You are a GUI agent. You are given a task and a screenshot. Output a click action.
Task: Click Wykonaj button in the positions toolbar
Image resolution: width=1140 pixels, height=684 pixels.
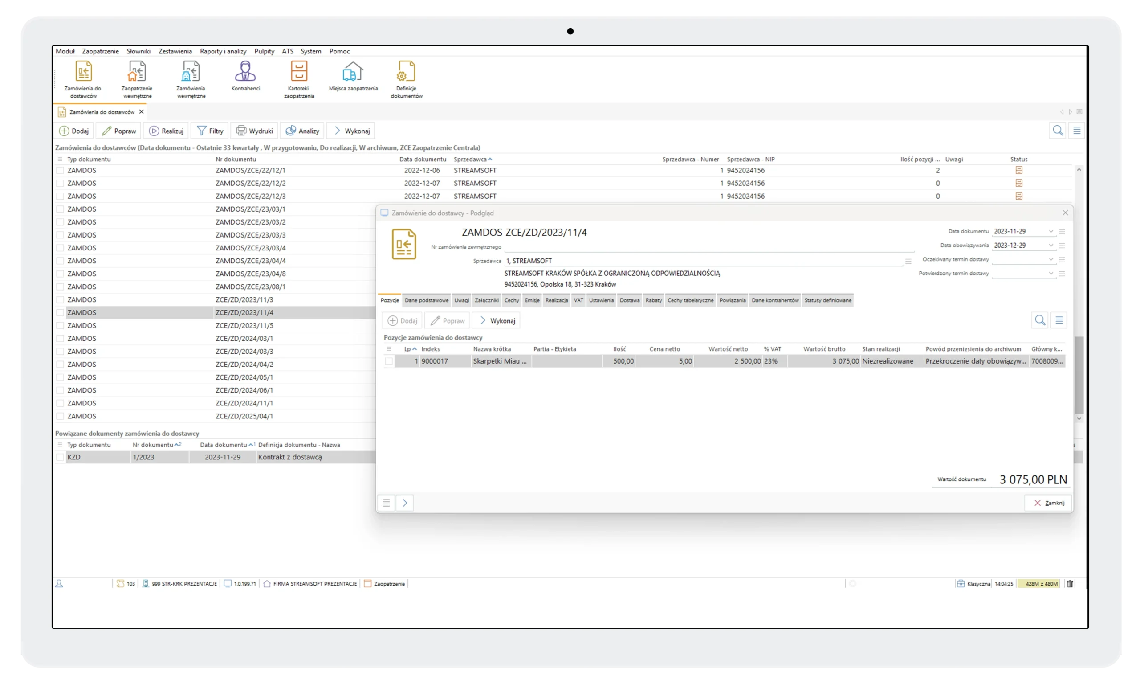497,321
